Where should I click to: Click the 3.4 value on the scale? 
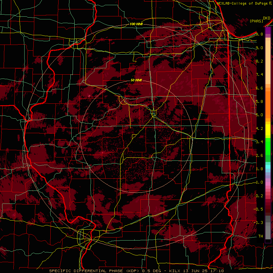point(259,142)
